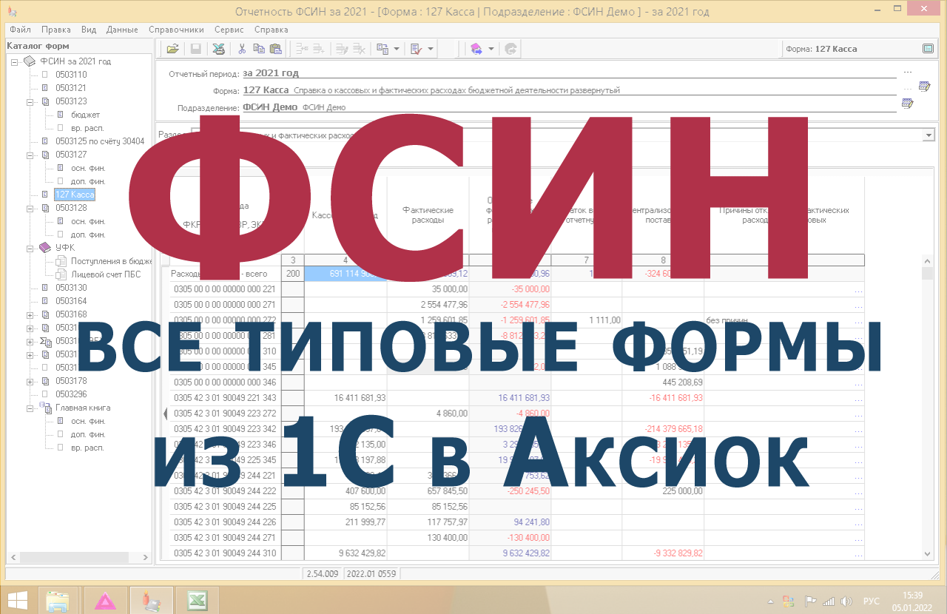Open the Раздел combo box dropdown arrow

pyautogui.click(x=929, y=135)
